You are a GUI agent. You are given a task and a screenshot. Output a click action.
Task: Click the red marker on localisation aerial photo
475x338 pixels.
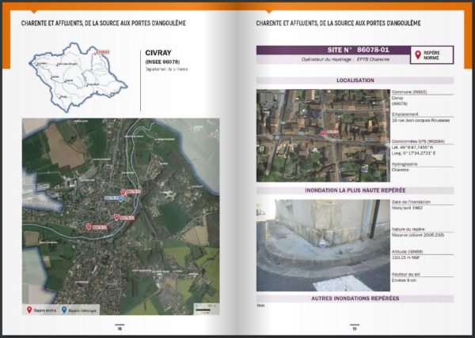coord(321,132)
